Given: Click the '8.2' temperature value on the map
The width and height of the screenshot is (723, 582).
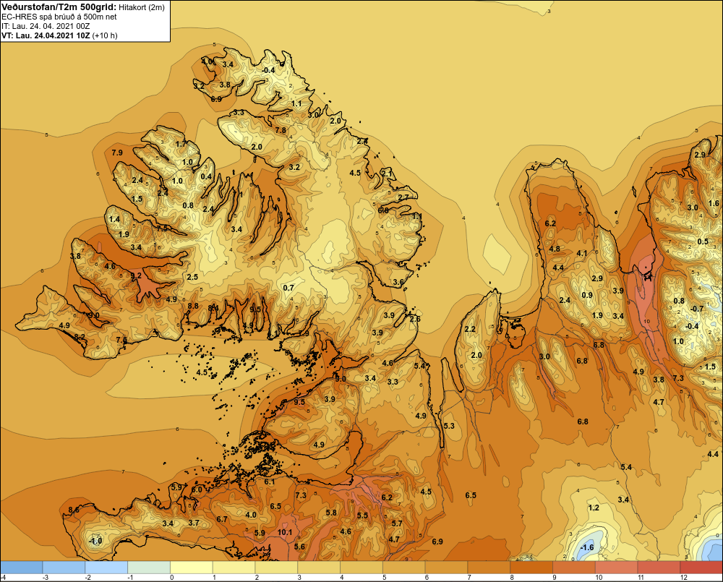Looking at the screenshot, I should click(80, 337).
